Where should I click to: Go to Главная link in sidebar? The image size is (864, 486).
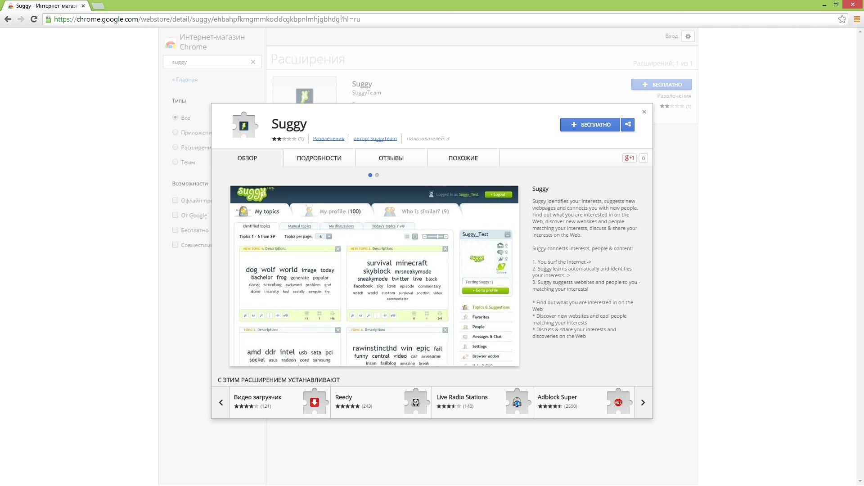pyautogui.click(x=184, y=80)
